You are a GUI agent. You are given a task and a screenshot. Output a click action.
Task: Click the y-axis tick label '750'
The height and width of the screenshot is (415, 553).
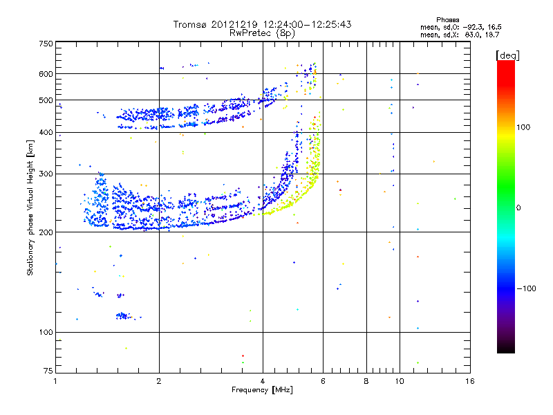(x=46, y=44)
